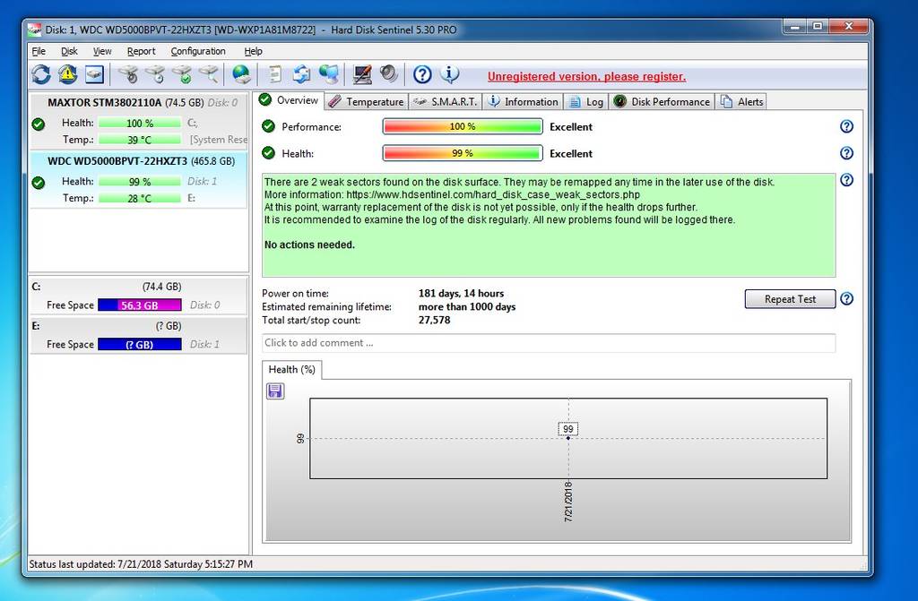Viewport: 918px width, 601px height.
Task: Click the 7/21/2018 date label on graph
Action: [567, 502]
